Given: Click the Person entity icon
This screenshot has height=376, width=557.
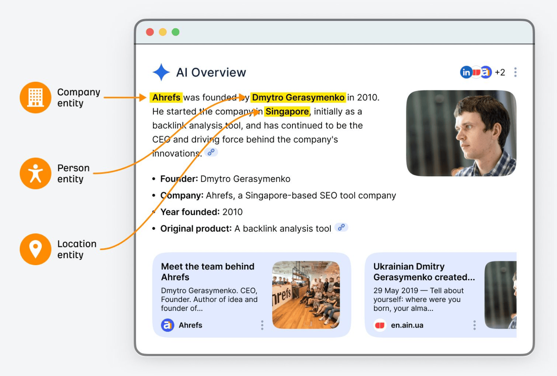Looking at the screenshot, I should coord(35,173).
